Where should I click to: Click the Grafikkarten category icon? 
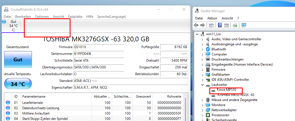(x=208, y=75)
